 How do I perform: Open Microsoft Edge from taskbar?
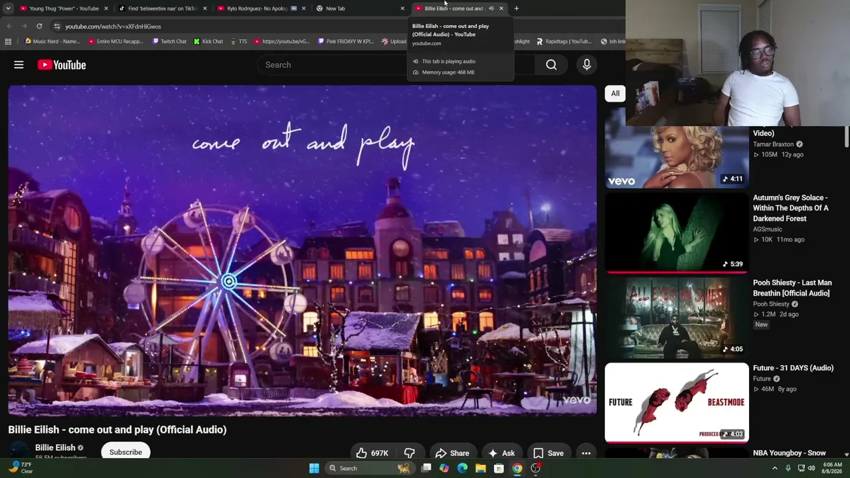coord(462,469)
